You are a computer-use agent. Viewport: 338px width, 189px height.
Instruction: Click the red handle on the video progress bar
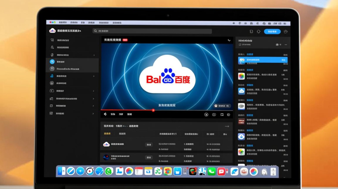point(153,110)
